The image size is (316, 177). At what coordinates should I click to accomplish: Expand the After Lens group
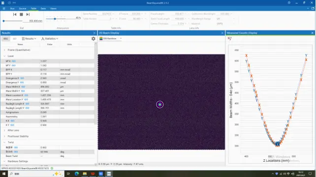pyautogui.click(x=4, y=130)
